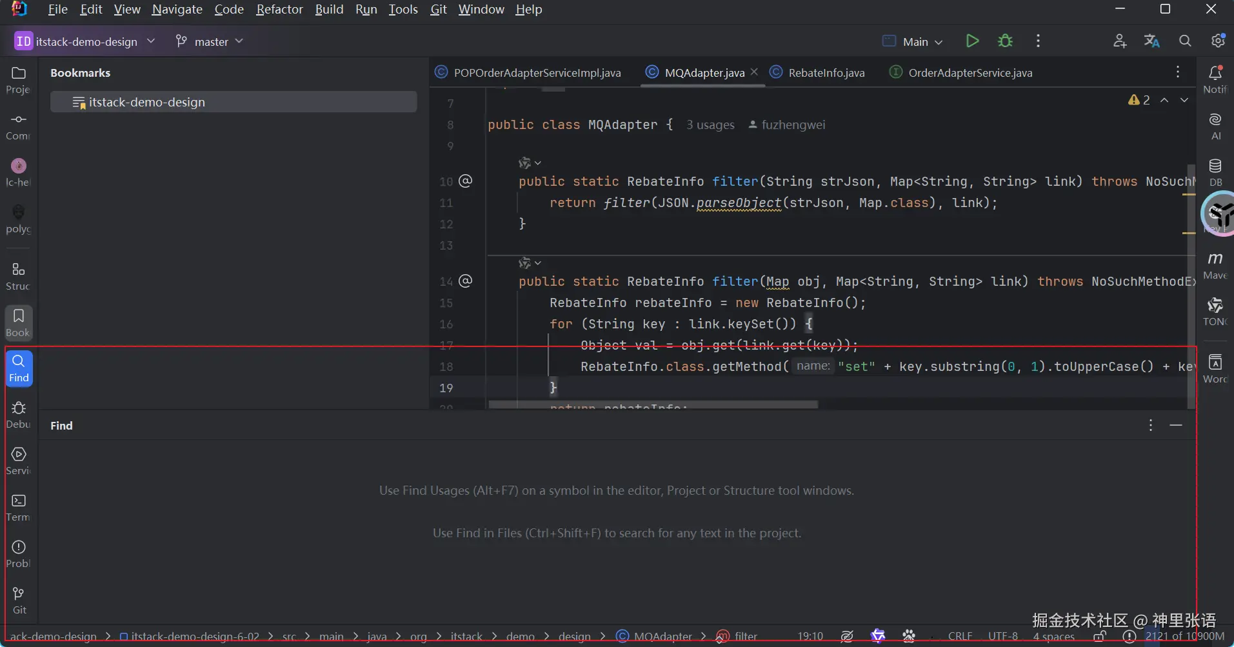
Task: Open the File menu
Action: tap(58, 9)
